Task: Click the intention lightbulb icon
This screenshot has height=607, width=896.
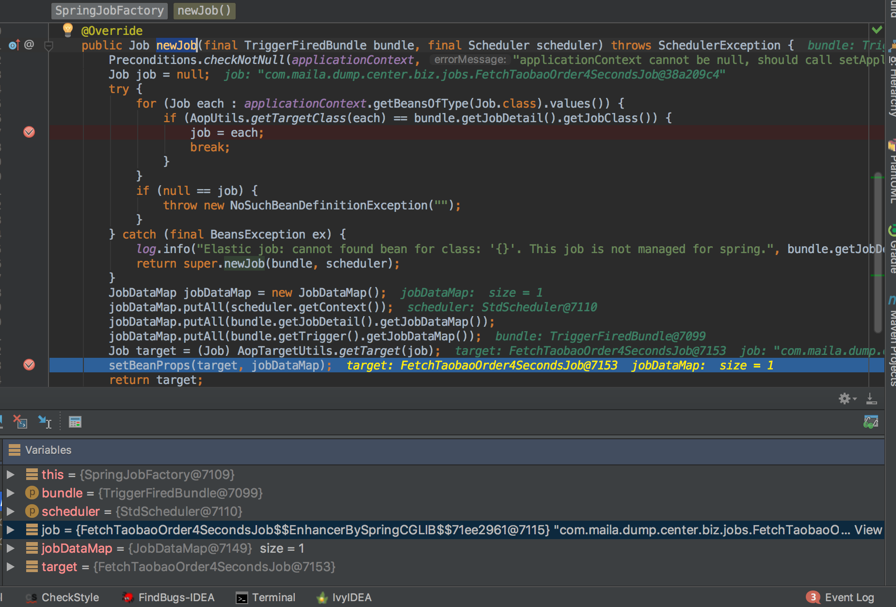Action: click(67, 30)
